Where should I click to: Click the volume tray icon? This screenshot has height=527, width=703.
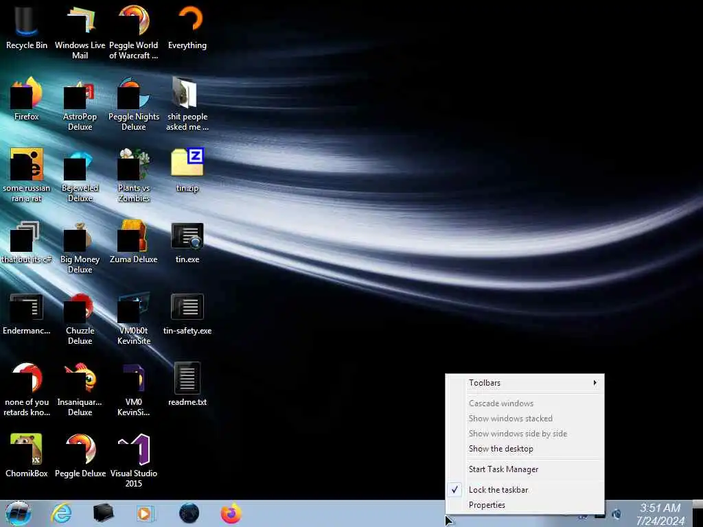tap(616, 515)
